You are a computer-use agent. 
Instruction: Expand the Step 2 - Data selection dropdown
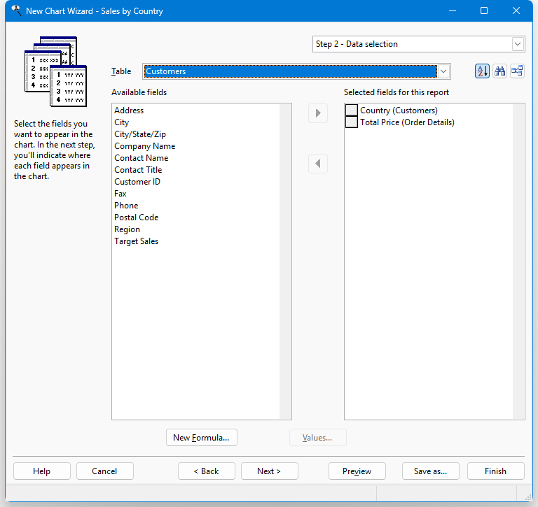518,44
